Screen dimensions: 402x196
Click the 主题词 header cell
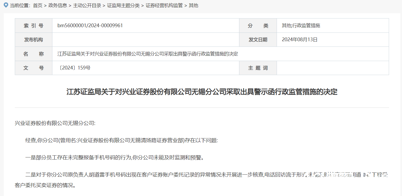click(x=258, y=68)
